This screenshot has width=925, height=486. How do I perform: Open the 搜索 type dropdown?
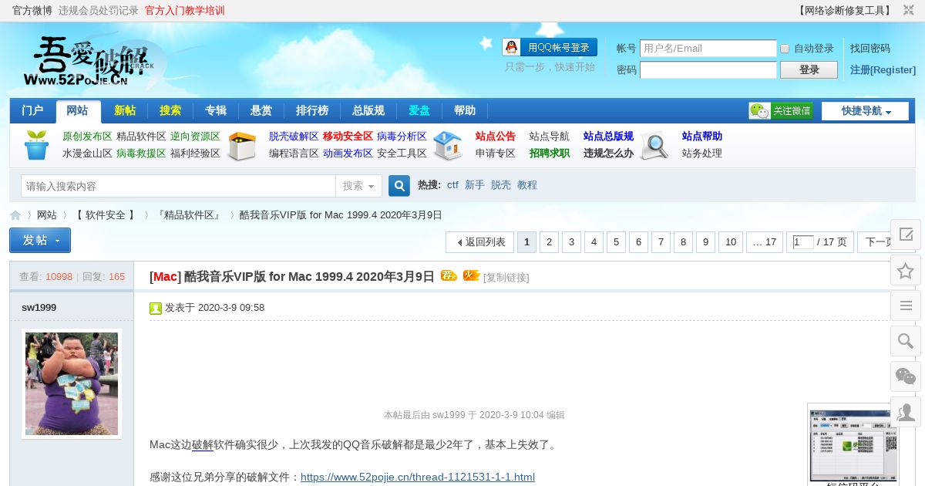(x=358, y=186)
